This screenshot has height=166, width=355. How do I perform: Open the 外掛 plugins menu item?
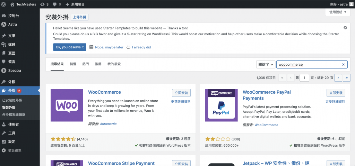(20, 91)
